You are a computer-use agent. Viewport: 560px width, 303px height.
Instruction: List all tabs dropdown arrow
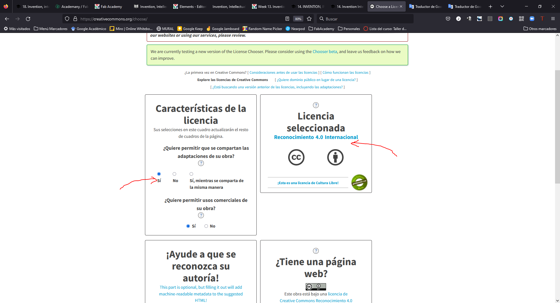point(502,6)
